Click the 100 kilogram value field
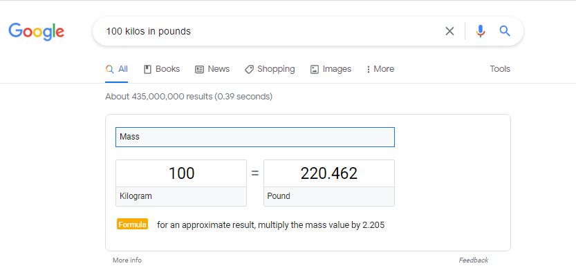Screen dimensions: 576x268 click(181, 173)
